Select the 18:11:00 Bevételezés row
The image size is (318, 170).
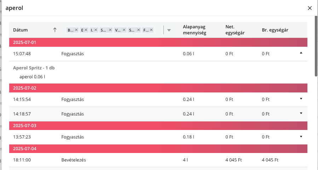[158, 160]
